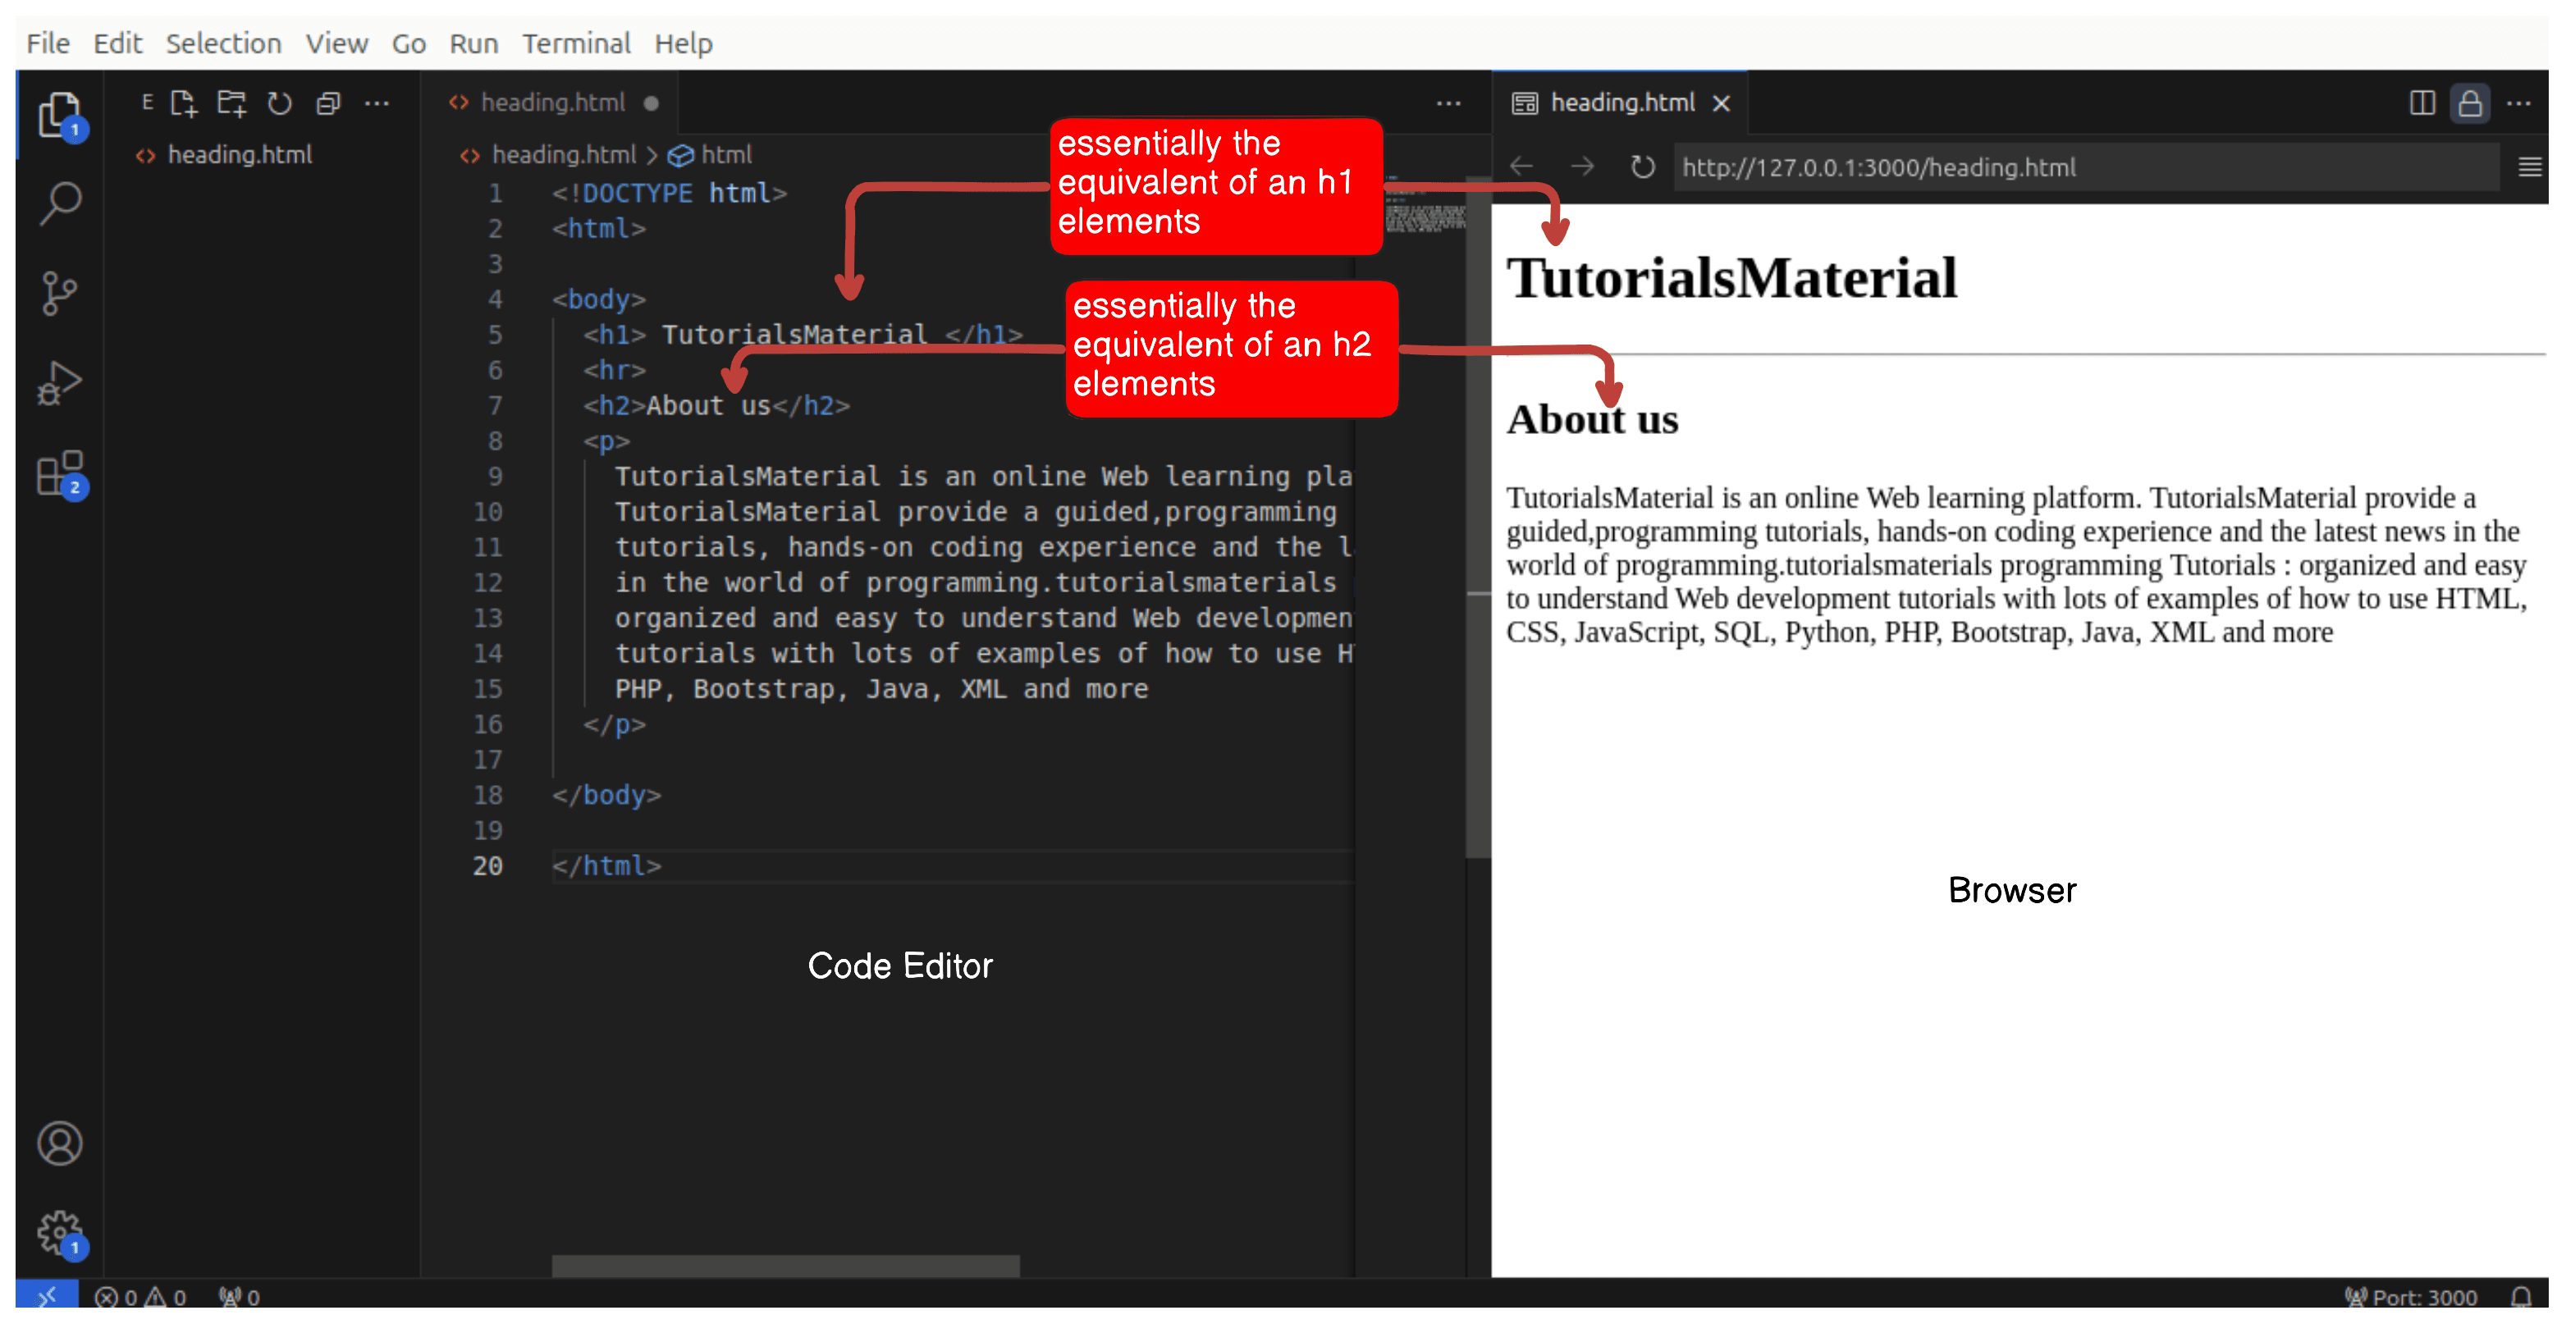Click line number 20 in the gutter

[487, 866]
